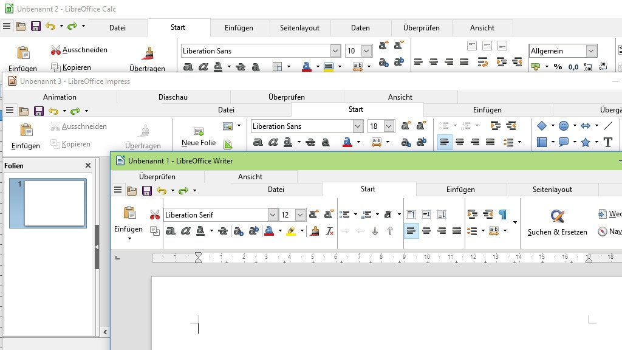Viewport: 622px width, 350px height.
Task: Click clear formatting icon in Writer
Action: coord(329,231)
